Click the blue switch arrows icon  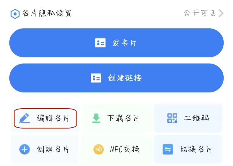(168, 149)
